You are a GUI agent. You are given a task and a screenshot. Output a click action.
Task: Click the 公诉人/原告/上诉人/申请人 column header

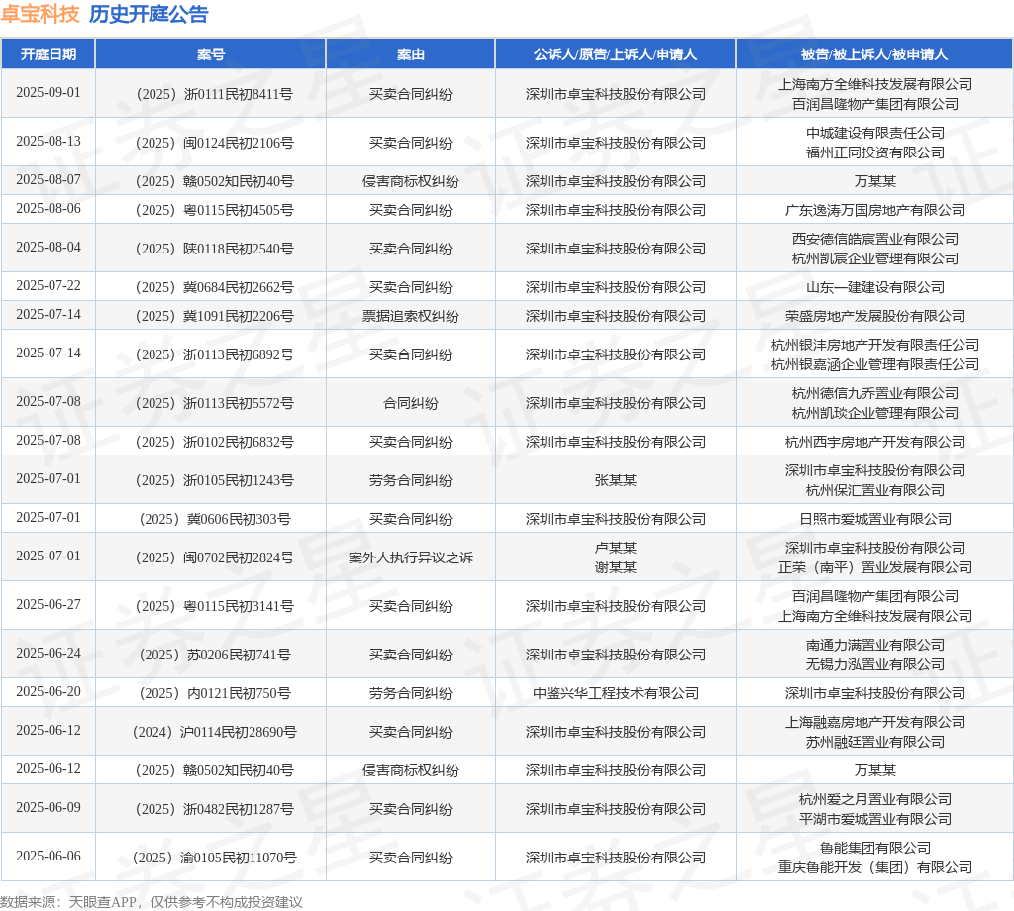616,54
